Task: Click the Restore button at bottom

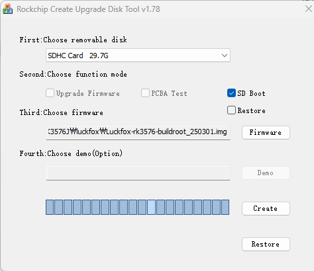Action: click(x=266, y=244)
